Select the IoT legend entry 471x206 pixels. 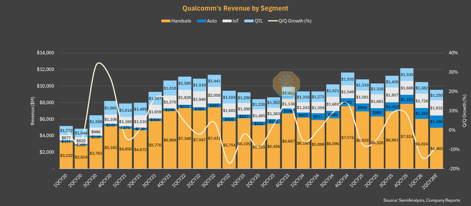click(x=230, y=21)
